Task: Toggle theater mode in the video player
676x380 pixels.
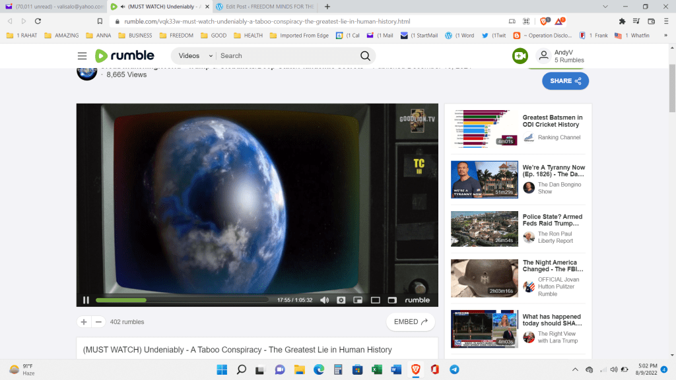Action: coord(376,300)
